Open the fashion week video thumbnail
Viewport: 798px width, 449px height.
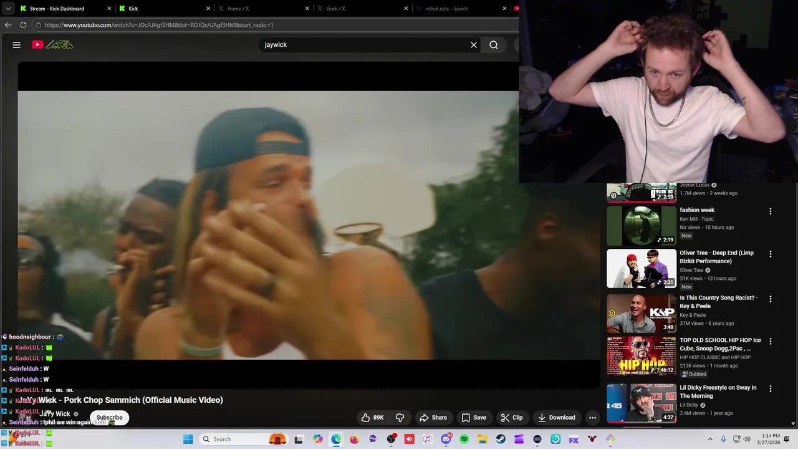(642, 226)
